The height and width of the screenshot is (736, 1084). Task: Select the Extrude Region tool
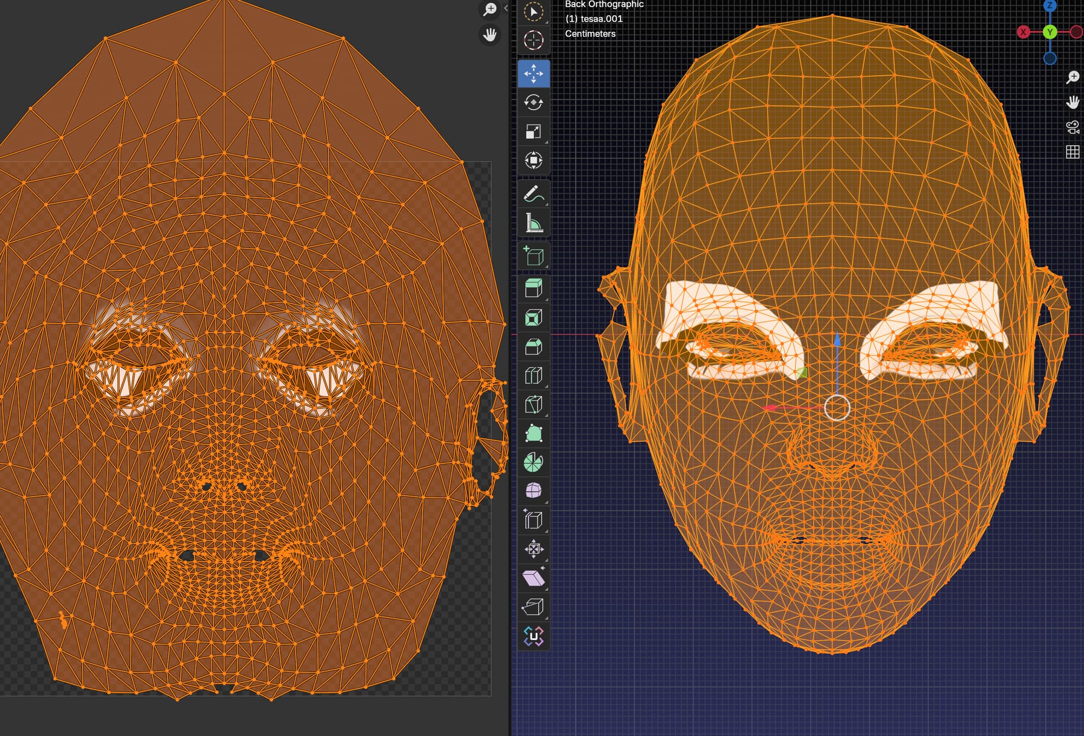click(x=534, y=288)
